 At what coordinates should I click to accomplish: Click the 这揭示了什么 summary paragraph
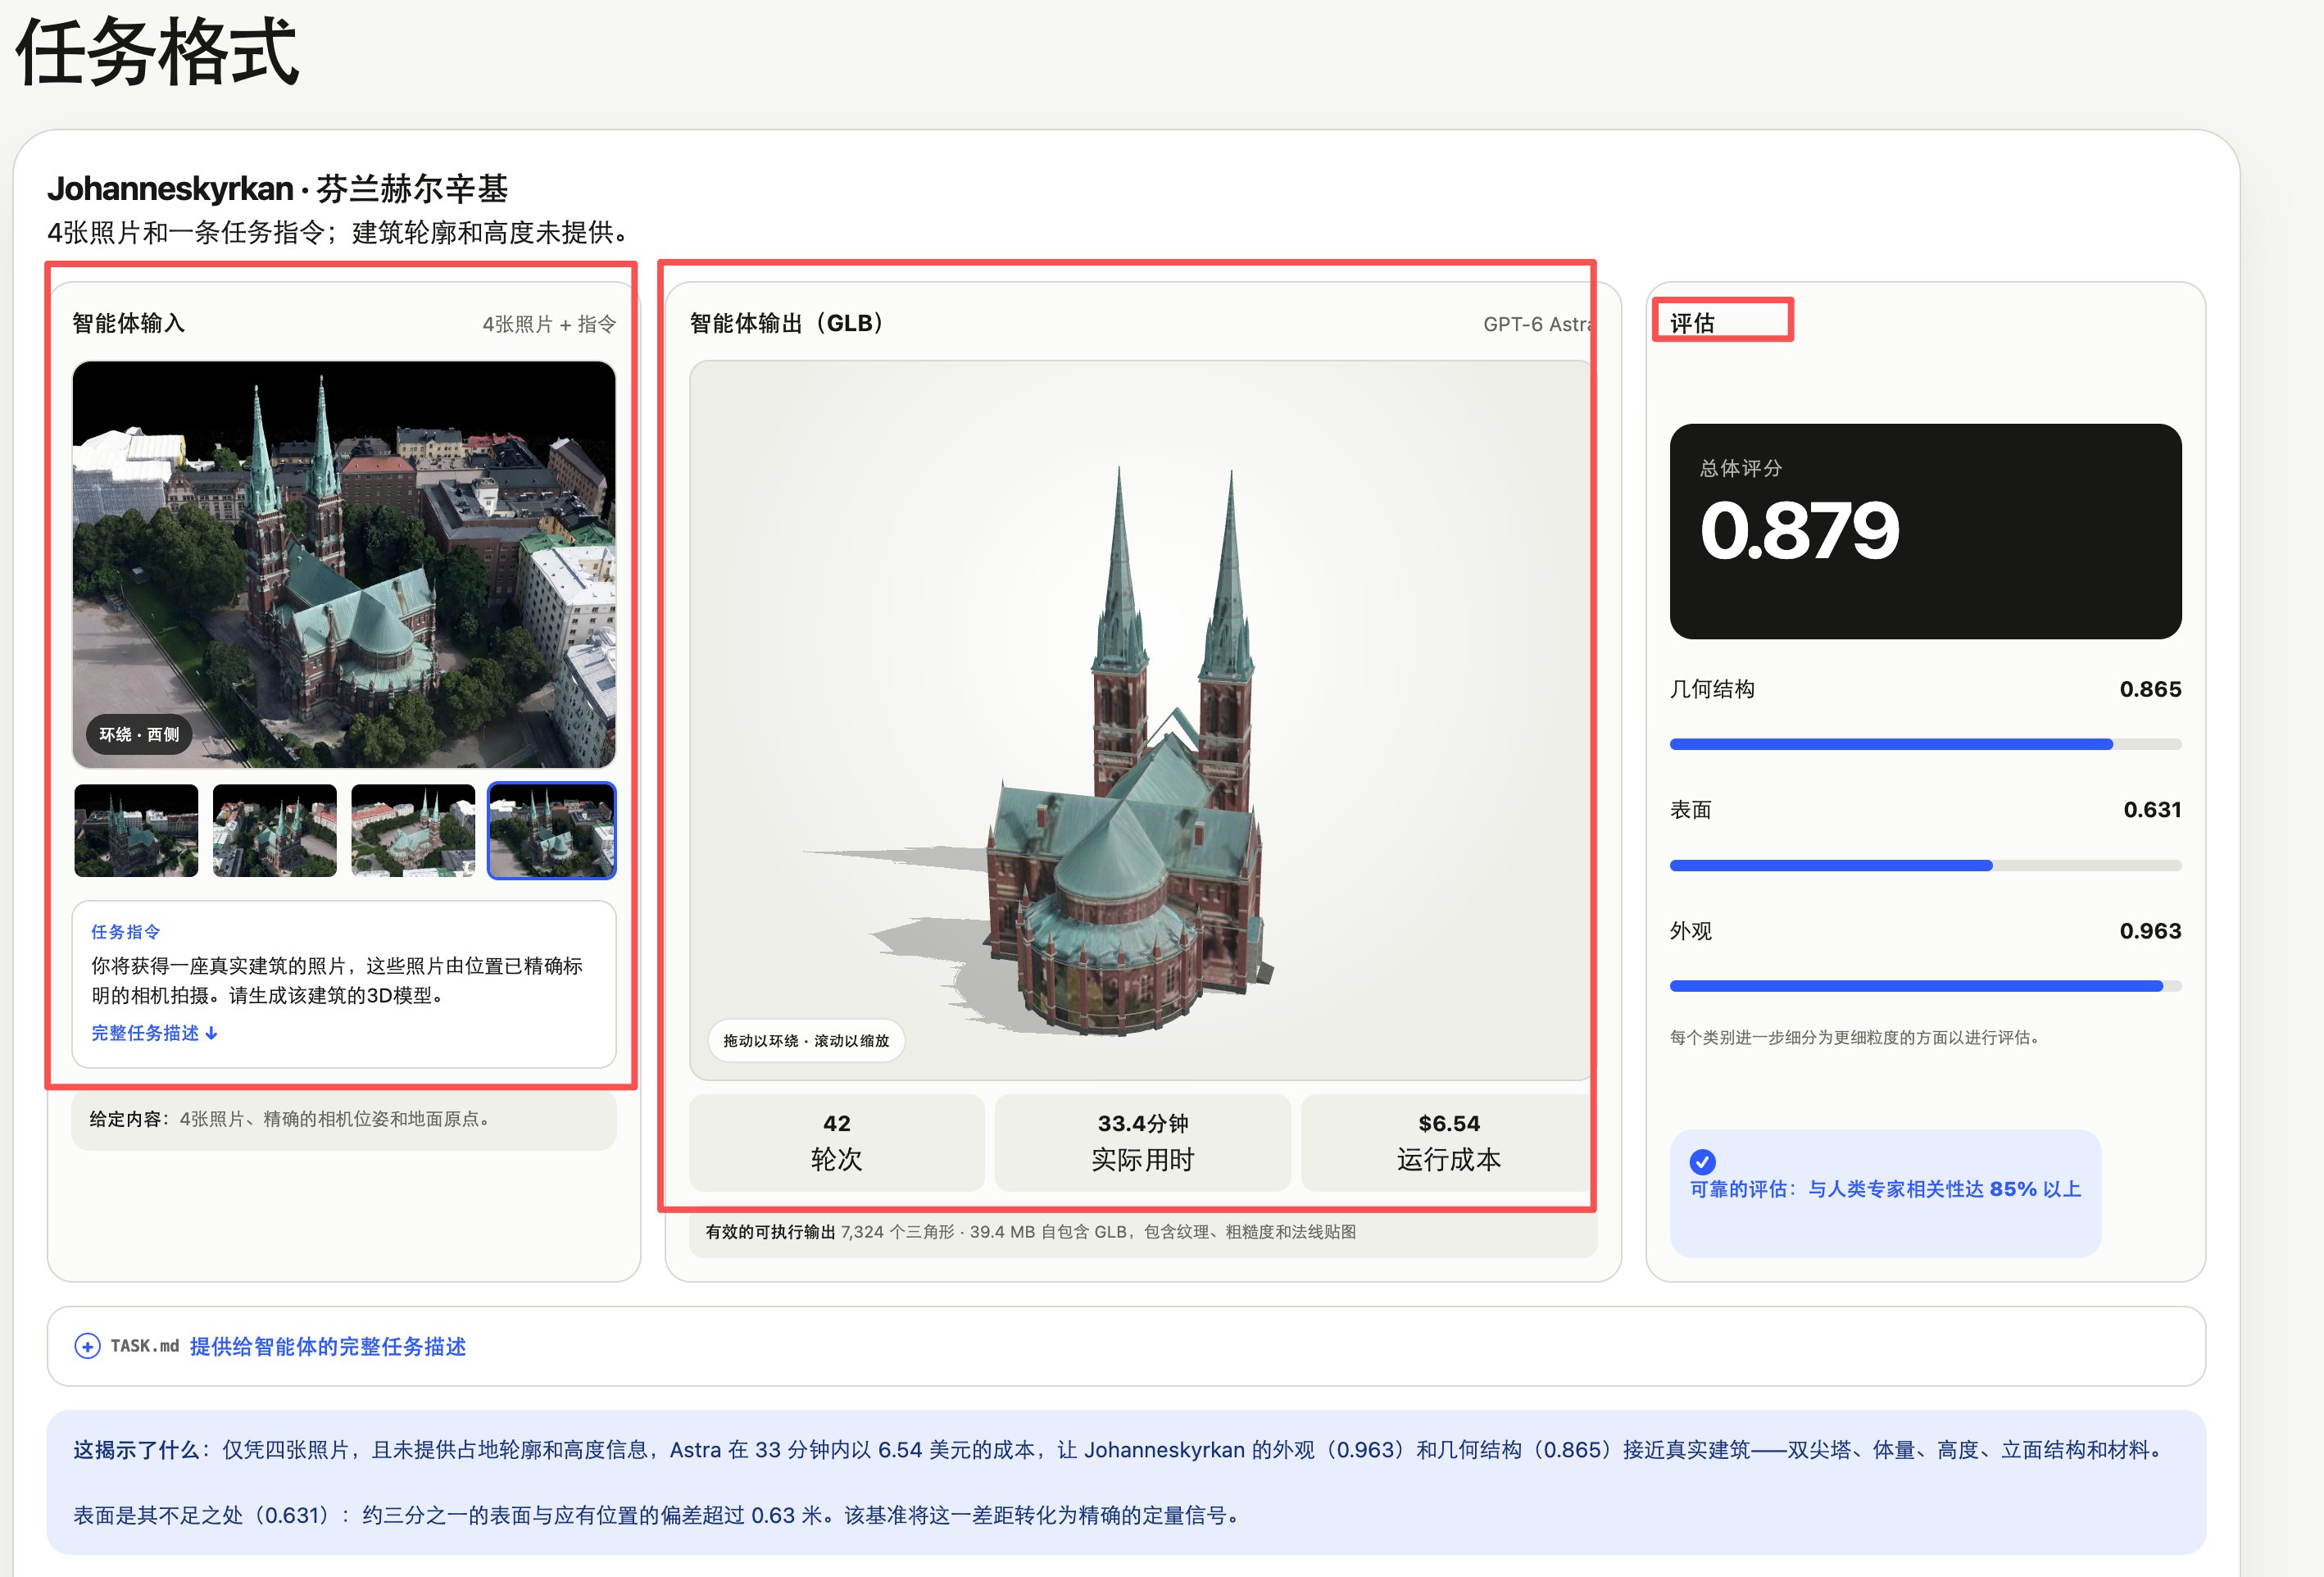coord(1126,1482)
